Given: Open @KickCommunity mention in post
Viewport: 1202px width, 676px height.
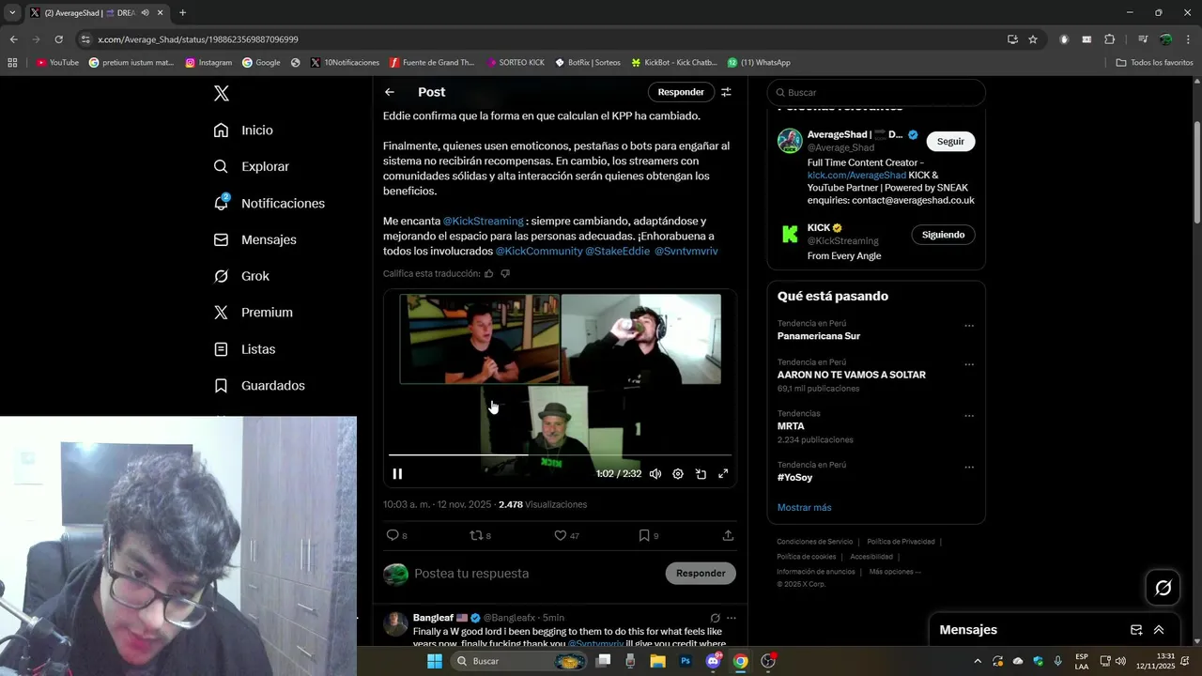Looking at the screenshot, I should click(x=539, y=252).
